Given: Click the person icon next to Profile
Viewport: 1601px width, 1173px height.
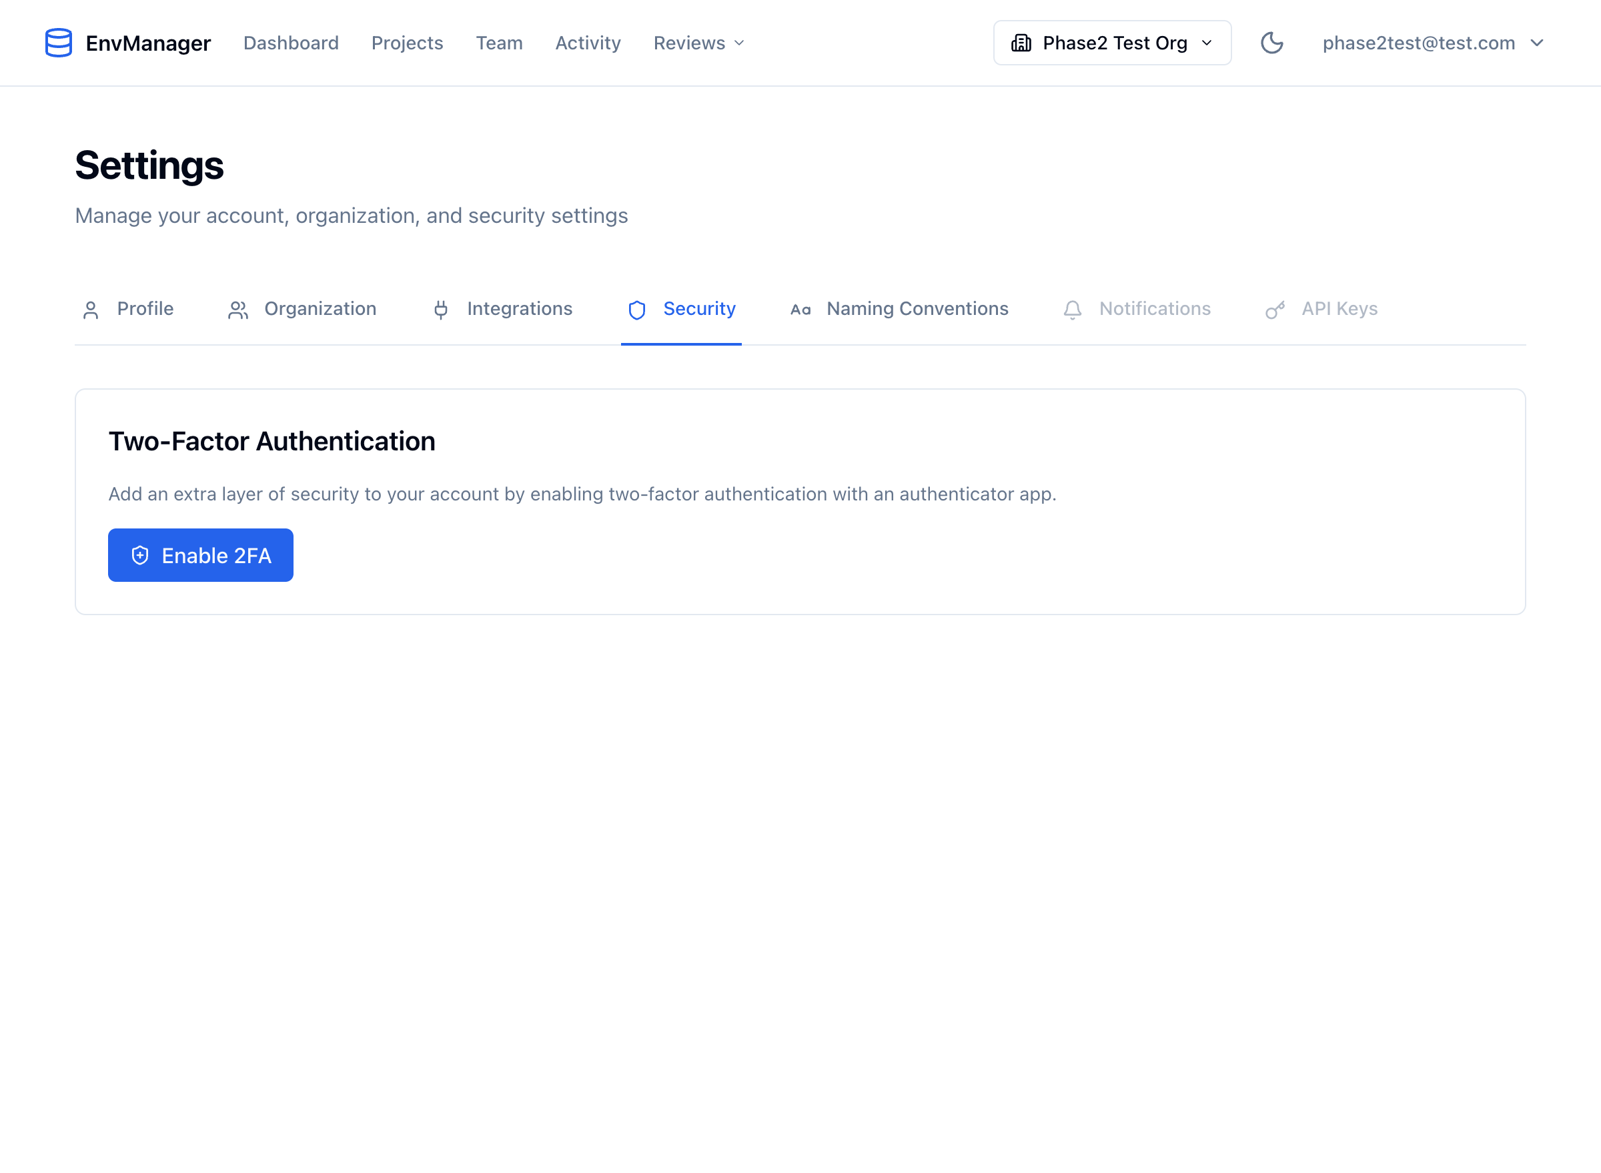Looking at the screenshot, I should tap(91, 310).
